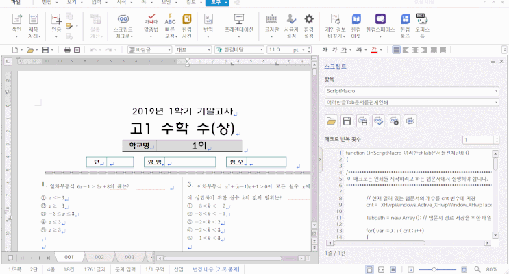Open the script panel options menu
Screen dimensions: 509x274
493,61
